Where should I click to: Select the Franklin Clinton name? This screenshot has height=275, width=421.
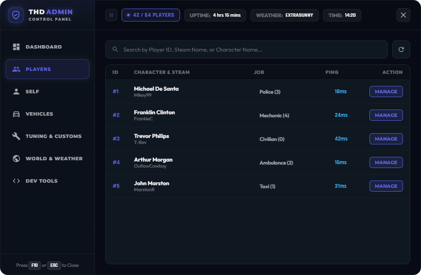(154, 112)
